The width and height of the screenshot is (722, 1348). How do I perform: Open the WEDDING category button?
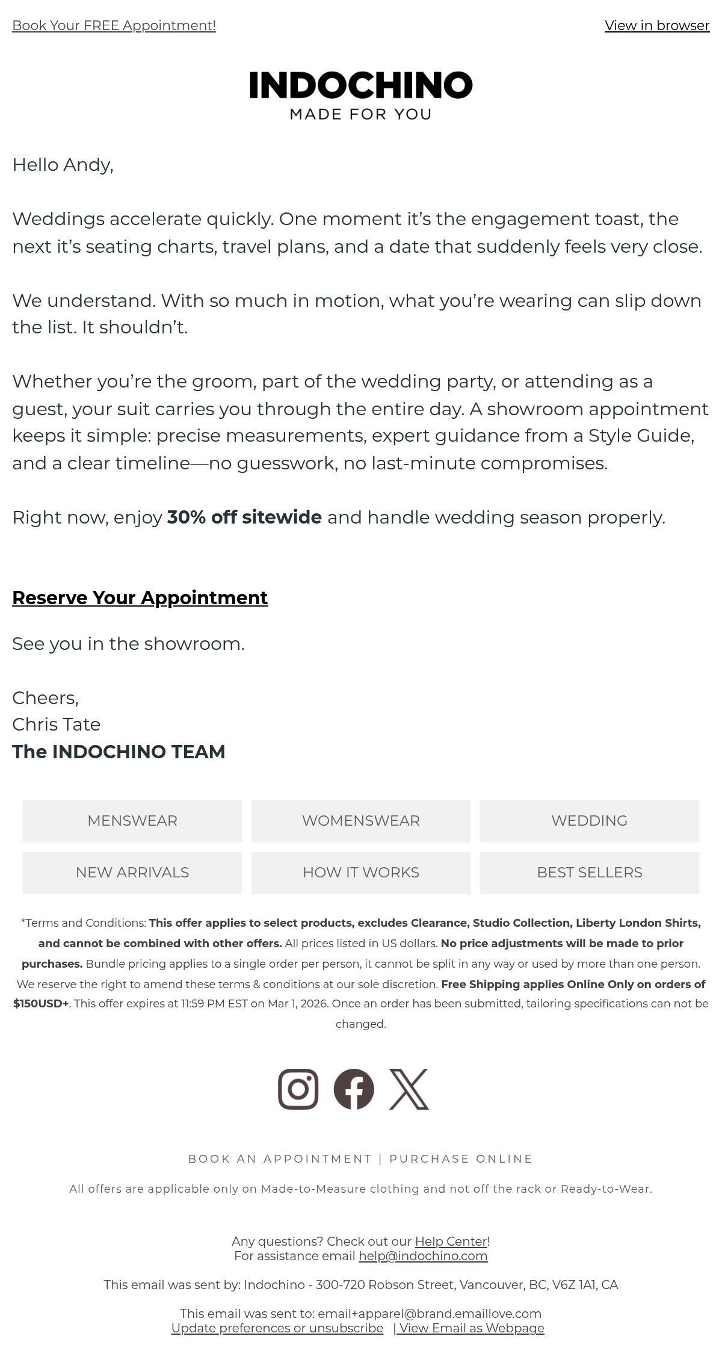(x=590, y=821)
